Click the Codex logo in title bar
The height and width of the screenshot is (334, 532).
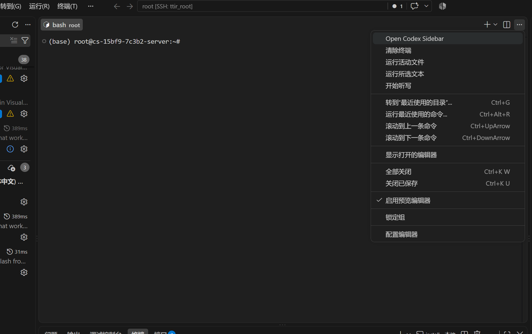(442, 6)
